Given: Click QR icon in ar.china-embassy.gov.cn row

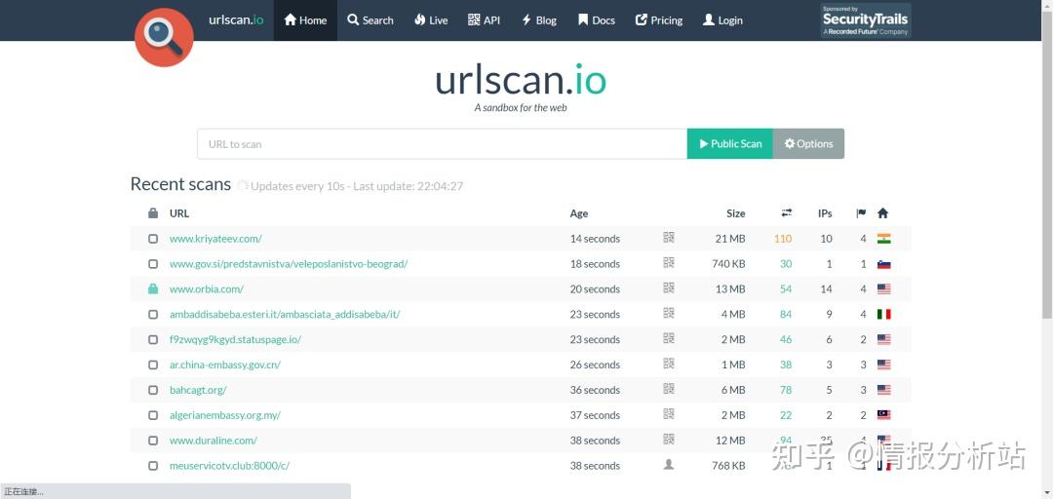Looking at the screenshot, I should (668, 364).
